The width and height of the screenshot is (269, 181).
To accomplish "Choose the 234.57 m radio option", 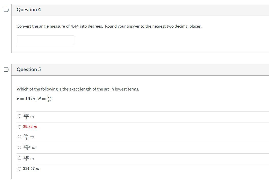I will [20, 169].
